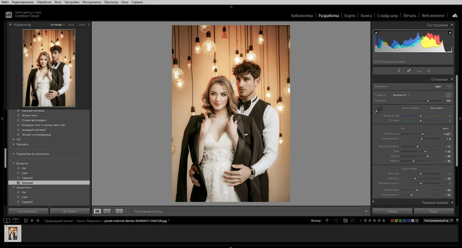Adjust the Exposure slider

coord(422,134)
